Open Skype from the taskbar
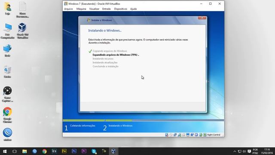Screen dimensions: 275x155 [94, 151]
